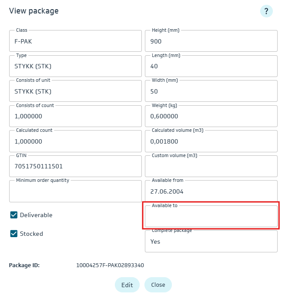Click the Consists of unit field

pyautogui.click(x=75, y=91)
